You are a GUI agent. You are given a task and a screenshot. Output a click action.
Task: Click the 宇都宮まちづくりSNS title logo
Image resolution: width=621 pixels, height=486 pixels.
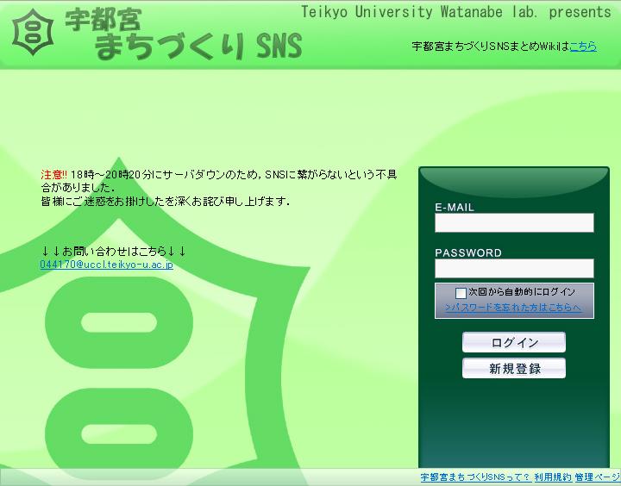184,34
